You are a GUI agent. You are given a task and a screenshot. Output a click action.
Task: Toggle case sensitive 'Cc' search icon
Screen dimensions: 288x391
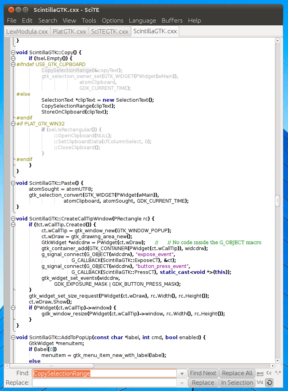coord(269,373)
